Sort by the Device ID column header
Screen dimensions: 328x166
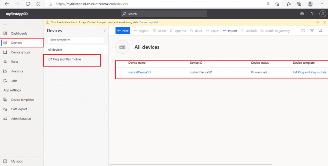point(196,63)
